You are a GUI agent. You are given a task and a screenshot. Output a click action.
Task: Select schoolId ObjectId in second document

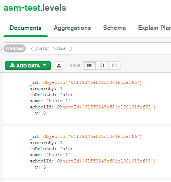click(x=106, y=161)
